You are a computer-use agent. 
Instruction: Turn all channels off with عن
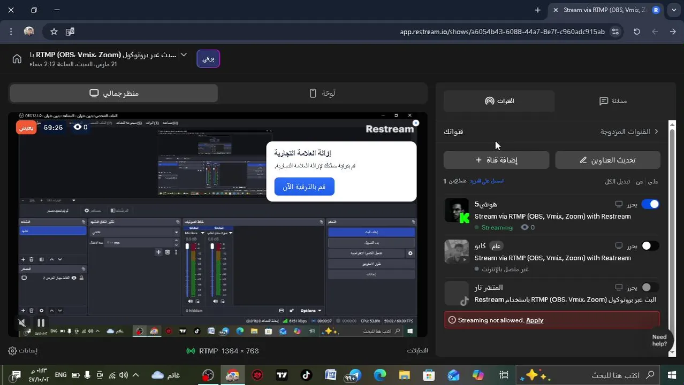point(640,182)
